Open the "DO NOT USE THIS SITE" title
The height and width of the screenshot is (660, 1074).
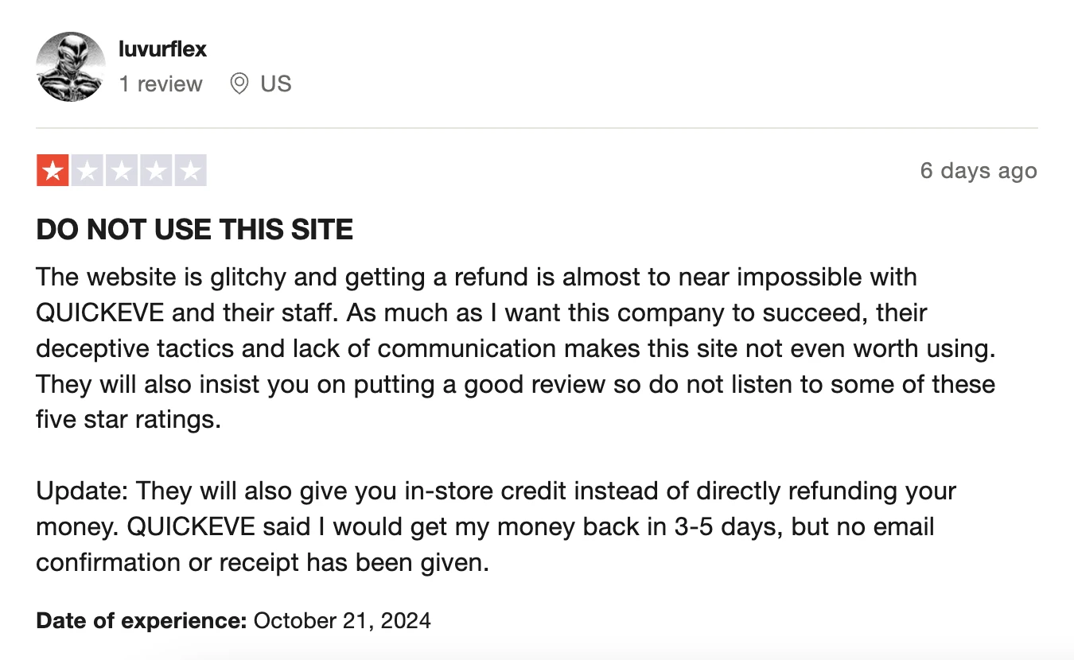(x=195, y=230)
